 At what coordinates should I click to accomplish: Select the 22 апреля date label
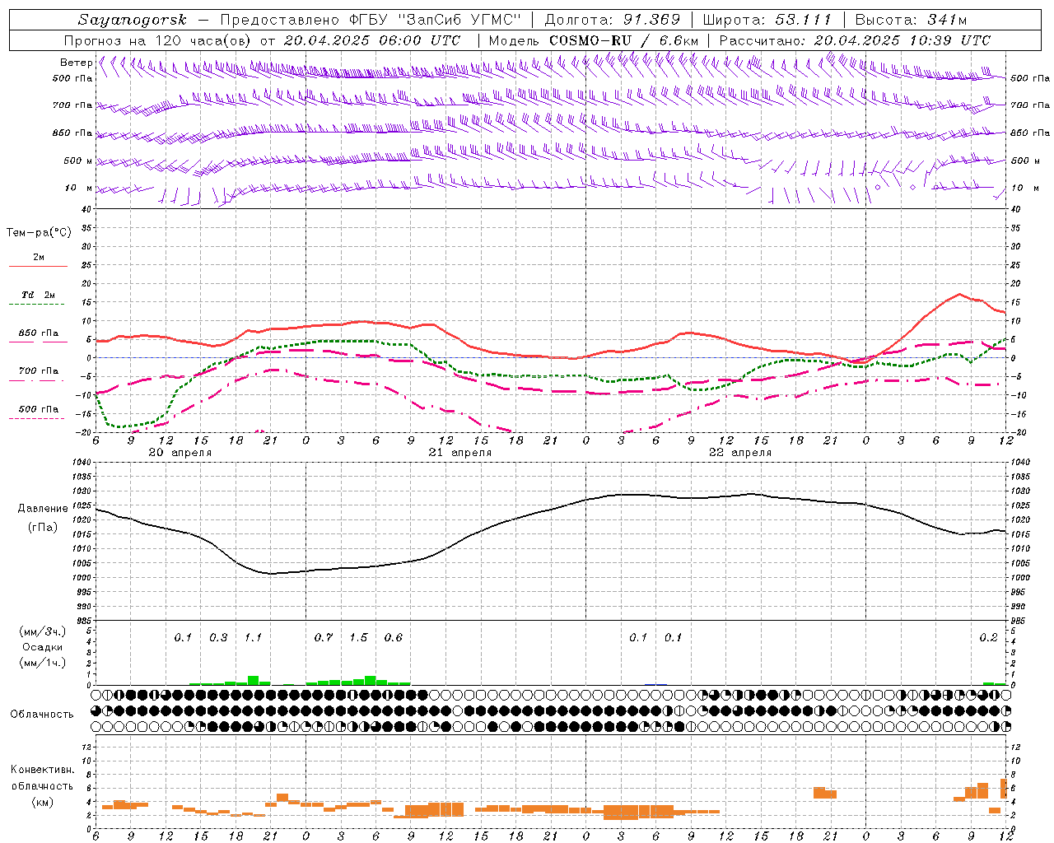[740, 453]
